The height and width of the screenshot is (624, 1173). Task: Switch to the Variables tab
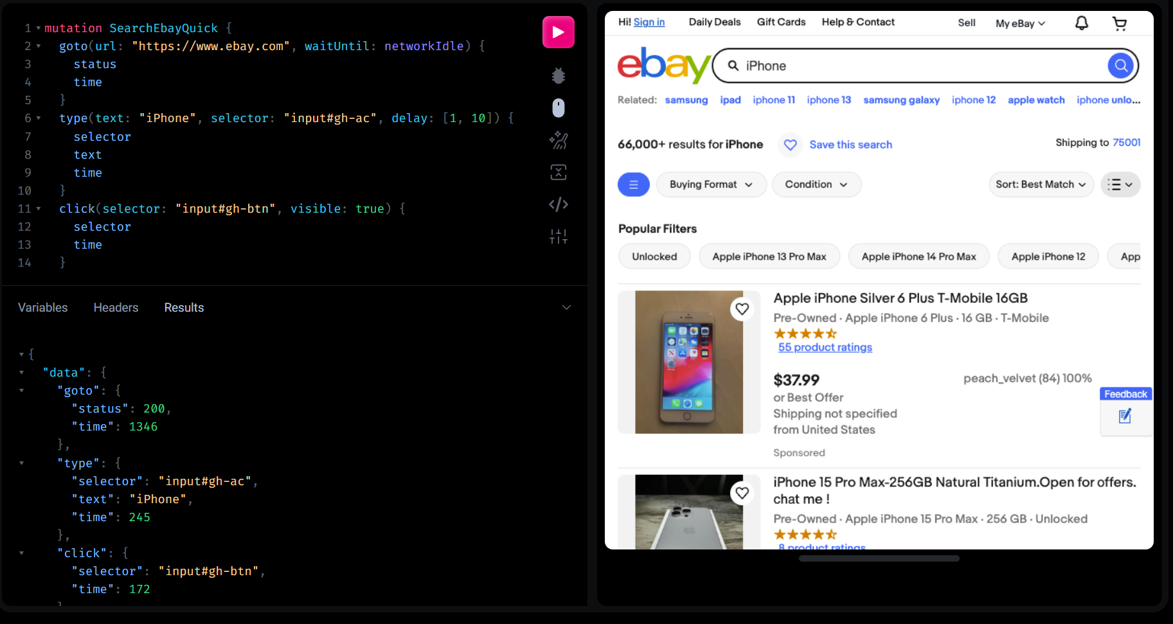pos(42,308)
